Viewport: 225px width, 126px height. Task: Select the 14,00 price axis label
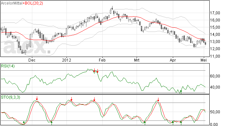(x=215, y=35)
